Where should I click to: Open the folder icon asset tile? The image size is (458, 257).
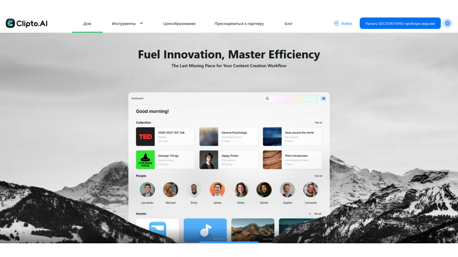click(158, 230)
